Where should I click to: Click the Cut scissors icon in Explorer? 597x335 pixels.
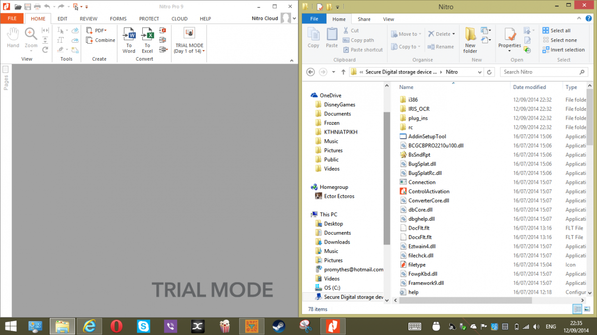click(346, 31)
